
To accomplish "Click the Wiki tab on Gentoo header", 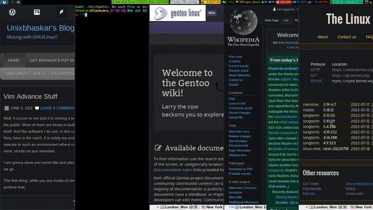I will [x=212, y=13].
